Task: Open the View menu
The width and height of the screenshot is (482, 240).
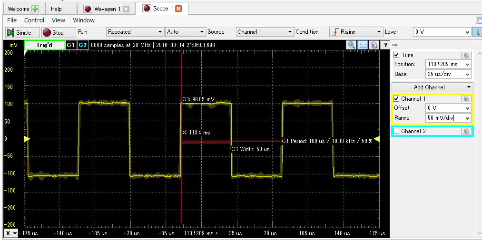Action: tap(59, 20)
